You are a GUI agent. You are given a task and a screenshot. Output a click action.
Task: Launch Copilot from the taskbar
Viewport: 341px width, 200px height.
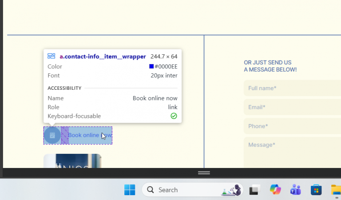point(275,189)
